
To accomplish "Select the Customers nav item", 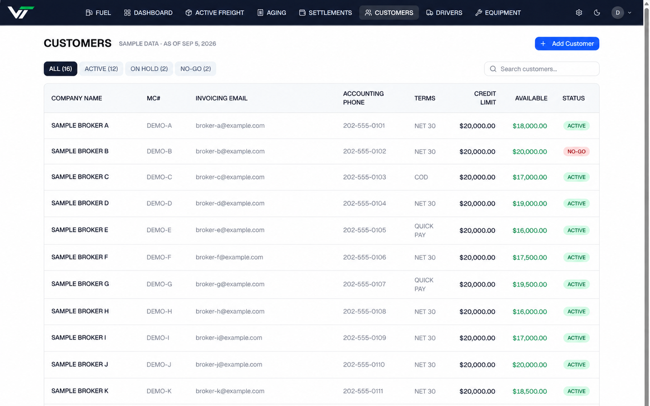I will click(389, 13).
